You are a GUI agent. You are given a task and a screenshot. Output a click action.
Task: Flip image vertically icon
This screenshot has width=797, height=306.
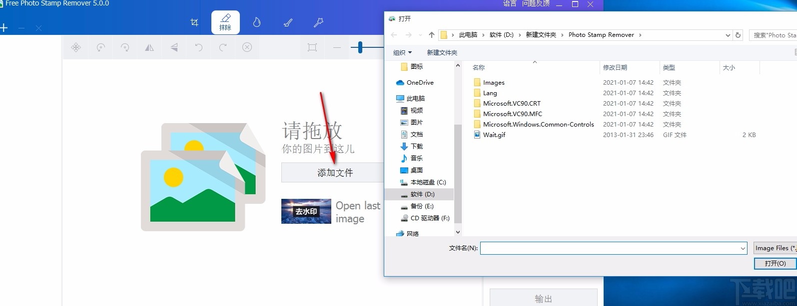click(x=174, y=47)
